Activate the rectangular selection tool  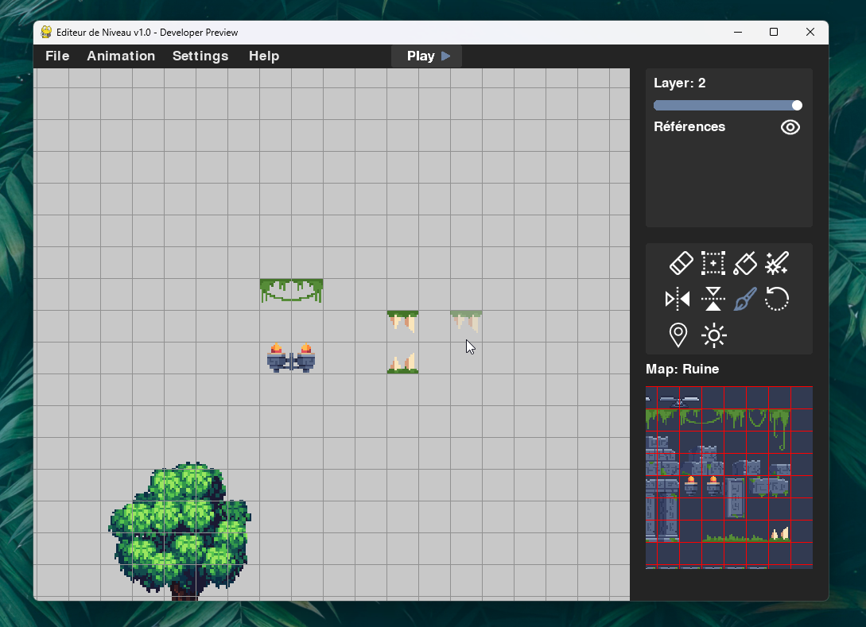point(713,263)
